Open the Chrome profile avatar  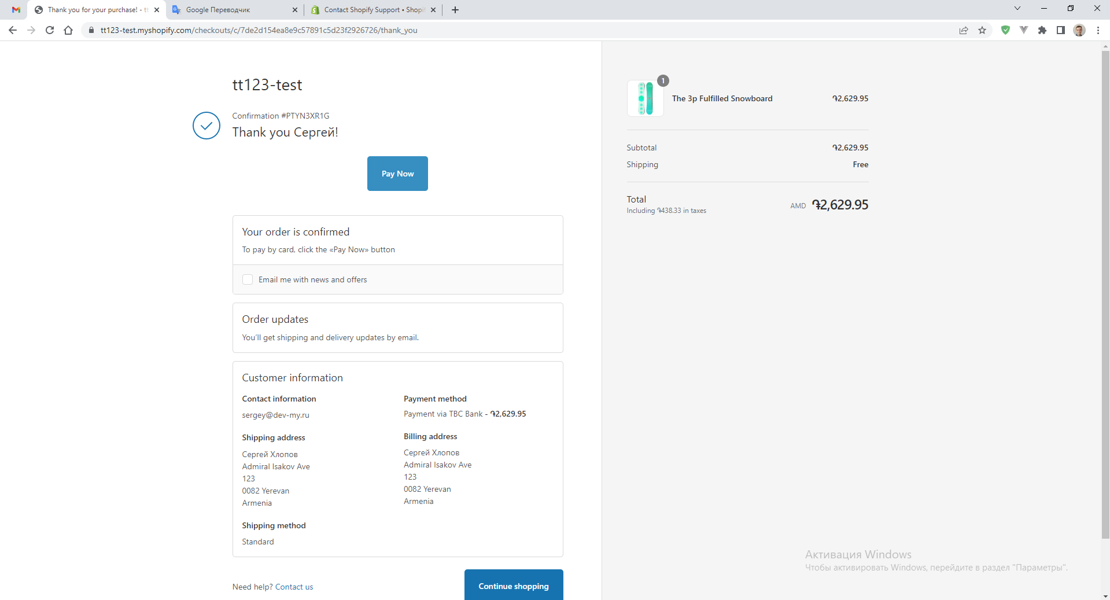[x=1079, y=30]
